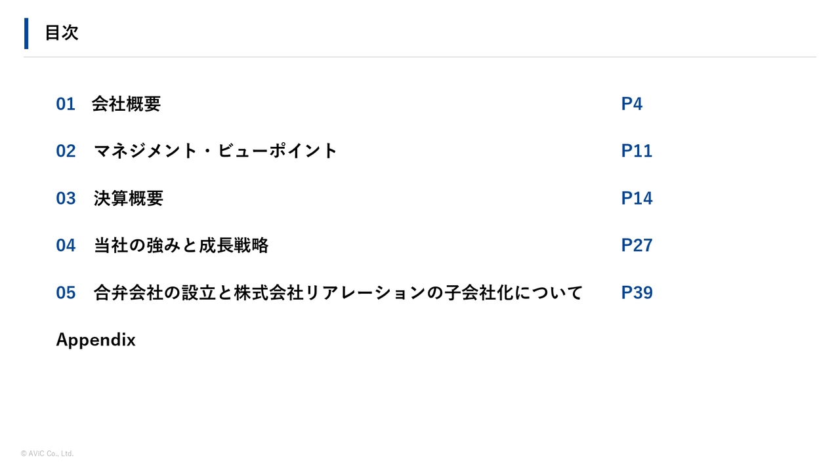Open the Appendix entry
Viewport: 840px width, 472px height.
click(96, 340)
